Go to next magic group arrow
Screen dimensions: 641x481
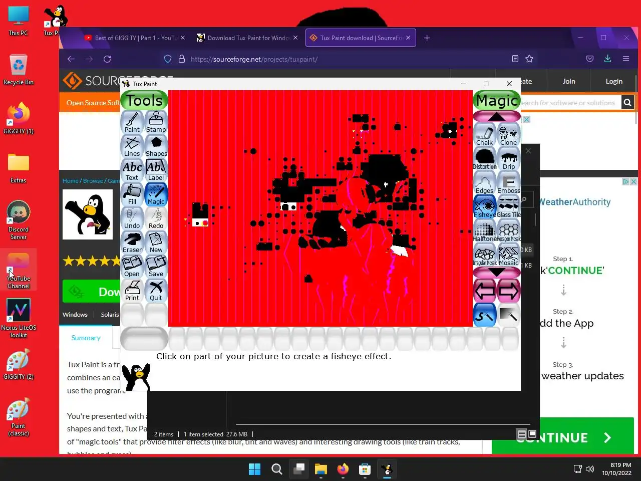[x=509, y=291]
